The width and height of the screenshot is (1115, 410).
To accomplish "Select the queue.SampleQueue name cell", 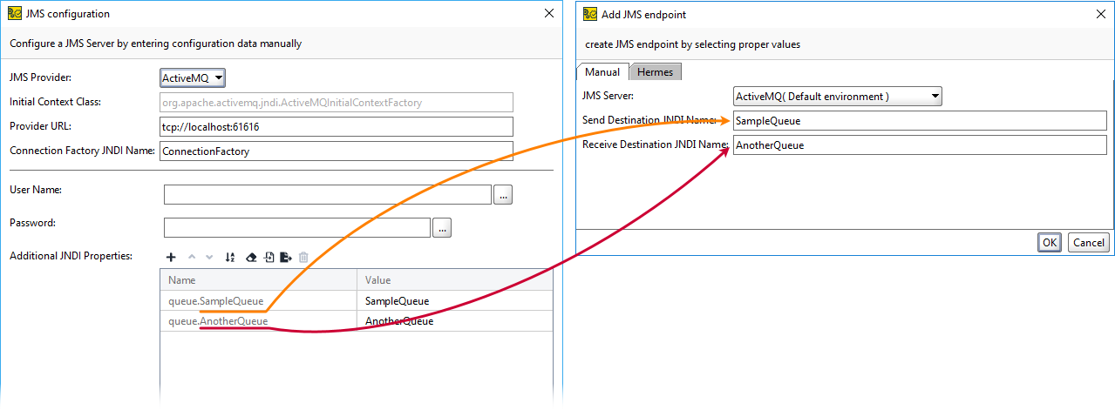I will click(x=259, y=300).
